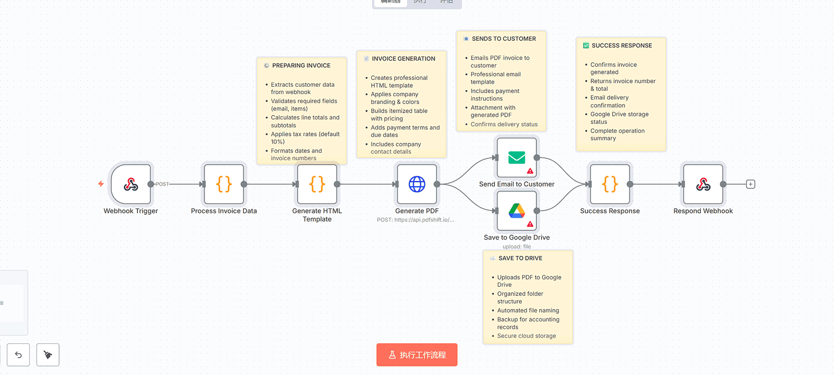
Task: Click the warning icon on Google Drive node
Action: pyautogui.click(x=530, y=224)
